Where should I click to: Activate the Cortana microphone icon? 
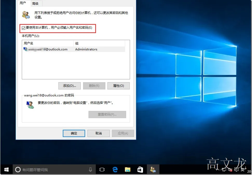pyautogui.click(x=90, y=170)
